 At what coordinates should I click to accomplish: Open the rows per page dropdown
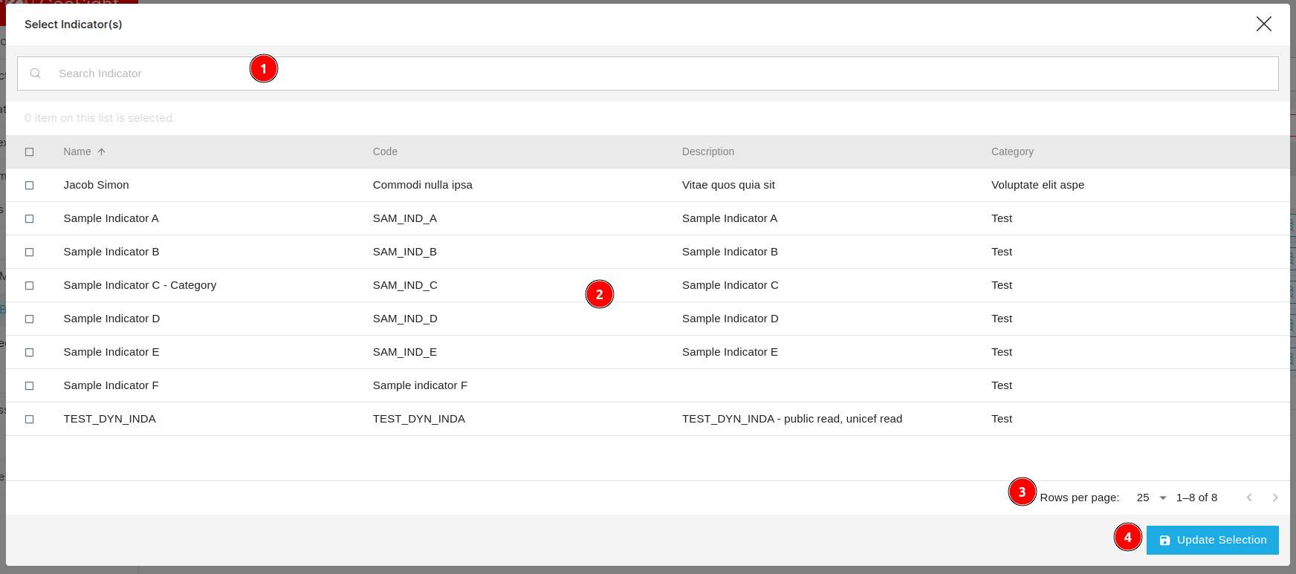tap(1151, 498)
